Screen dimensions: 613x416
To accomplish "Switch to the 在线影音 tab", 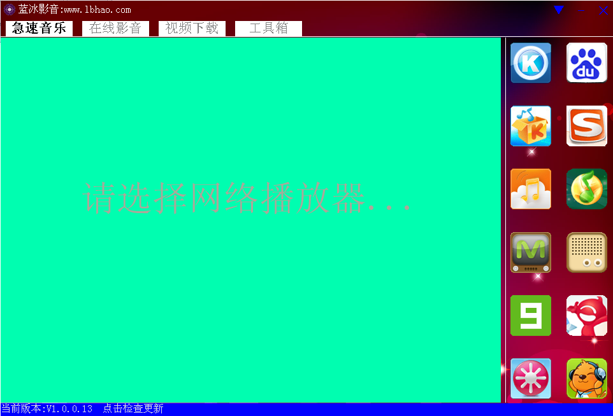I will 115,28.
